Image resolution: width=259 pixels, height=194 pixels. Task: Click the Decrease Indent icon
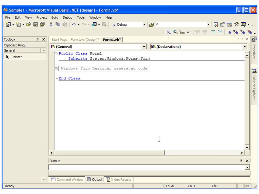pos(198,32)
